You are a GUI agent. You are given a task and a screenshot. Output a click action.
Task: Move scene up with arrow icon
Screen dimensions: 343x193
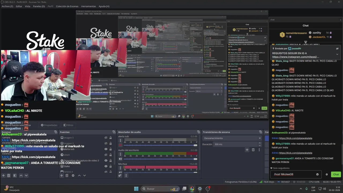click(21, 176)
